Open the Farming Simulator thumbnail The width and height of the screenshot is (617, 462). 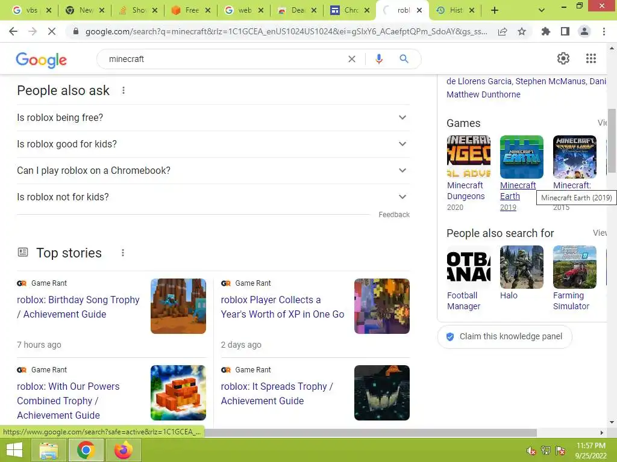tap(574, 267)
